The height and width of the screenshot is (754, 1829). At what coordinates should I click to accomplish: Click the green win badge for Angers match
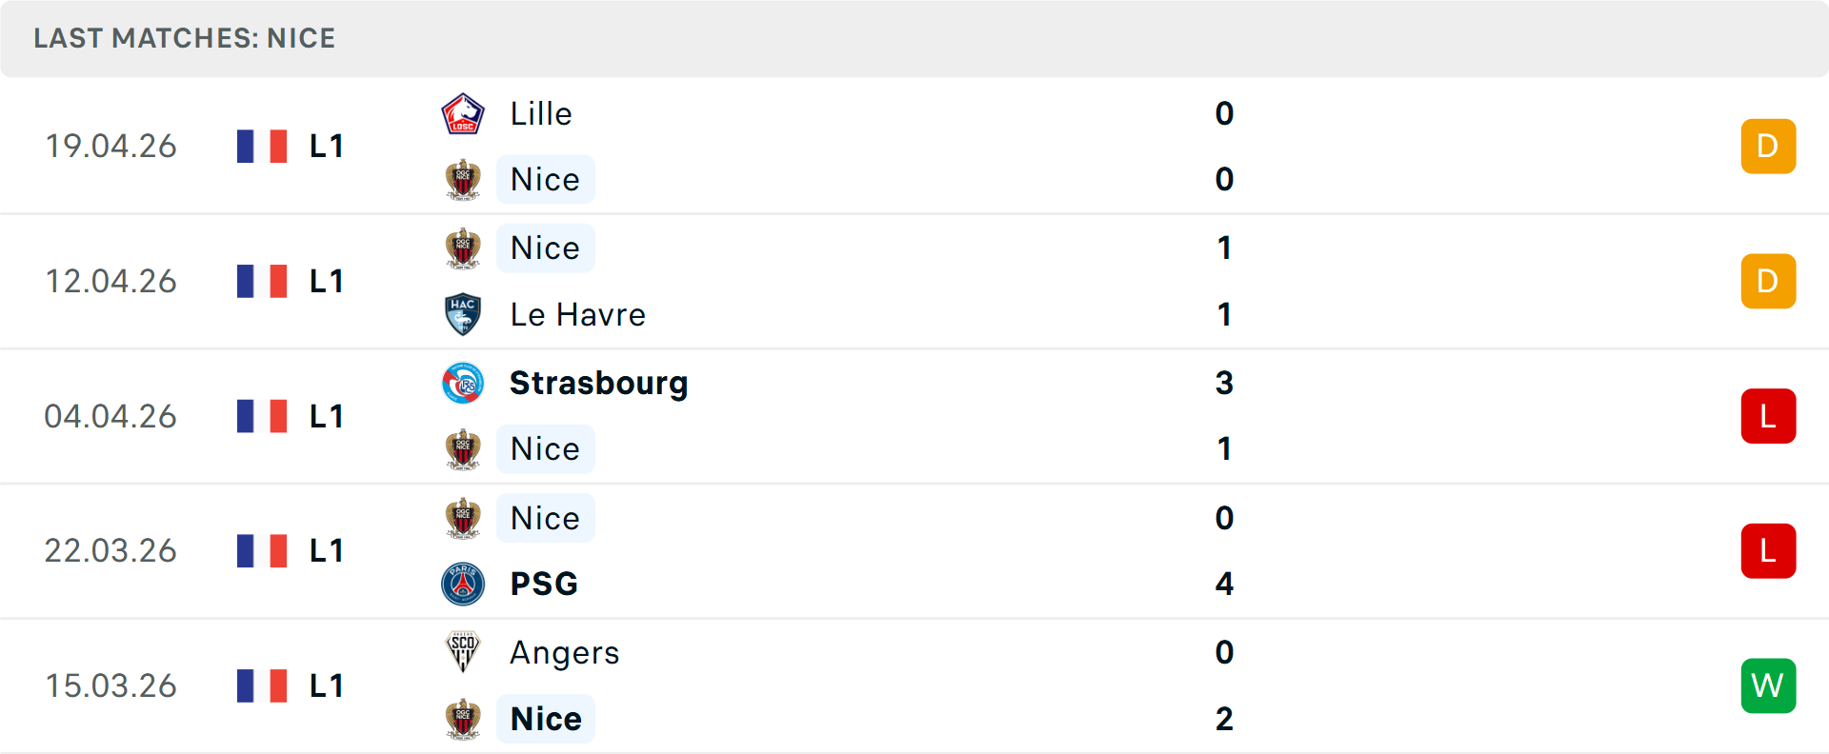click(1768, 685)
